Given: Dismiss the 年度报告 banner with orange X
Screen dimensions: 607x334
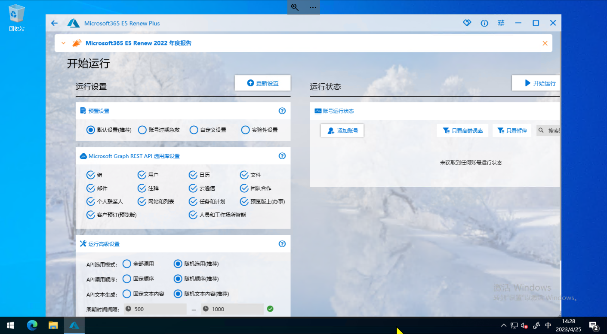Looking at the screenshot, I should tap(545, 43).
